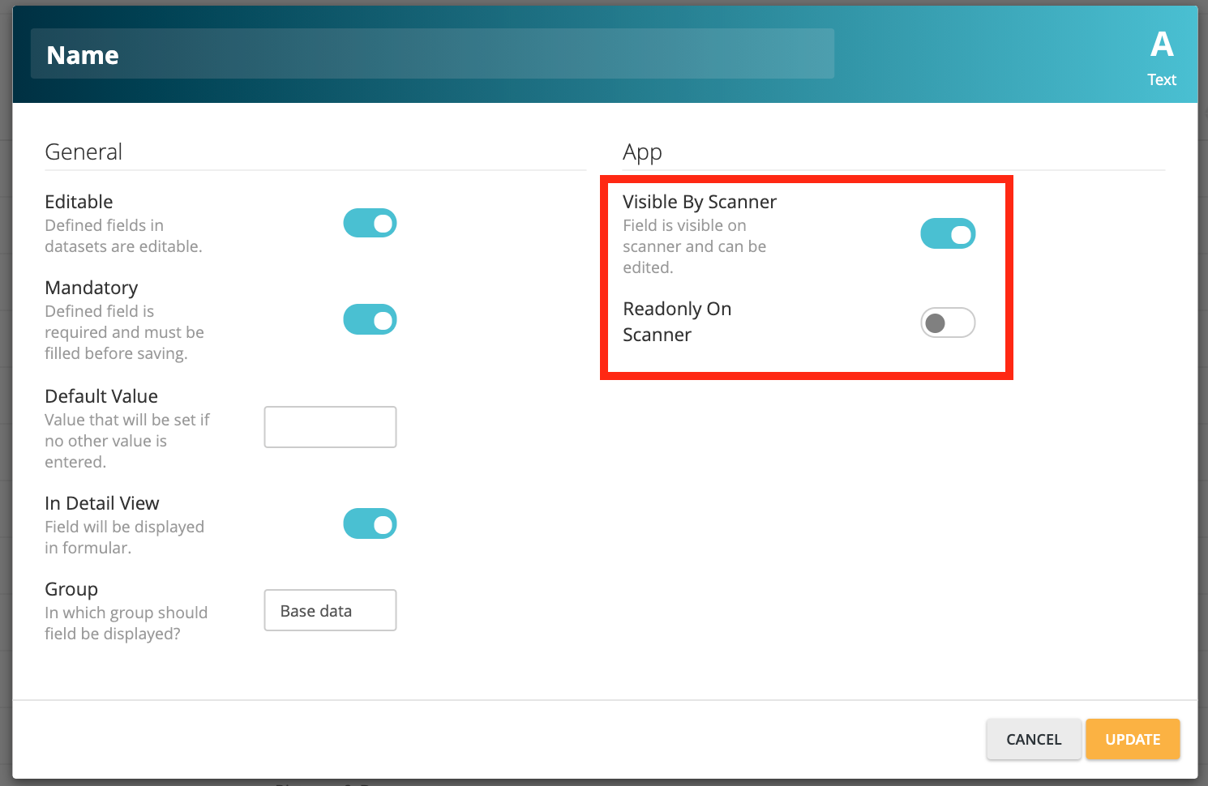Open the Group field showing Base data
Viewport: 1208px width, 786px height.
(x=330, y=610)
